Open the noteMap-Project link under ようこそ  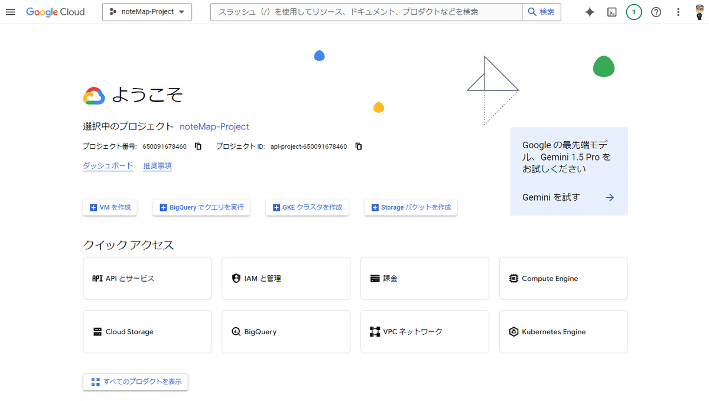[214, 126]
